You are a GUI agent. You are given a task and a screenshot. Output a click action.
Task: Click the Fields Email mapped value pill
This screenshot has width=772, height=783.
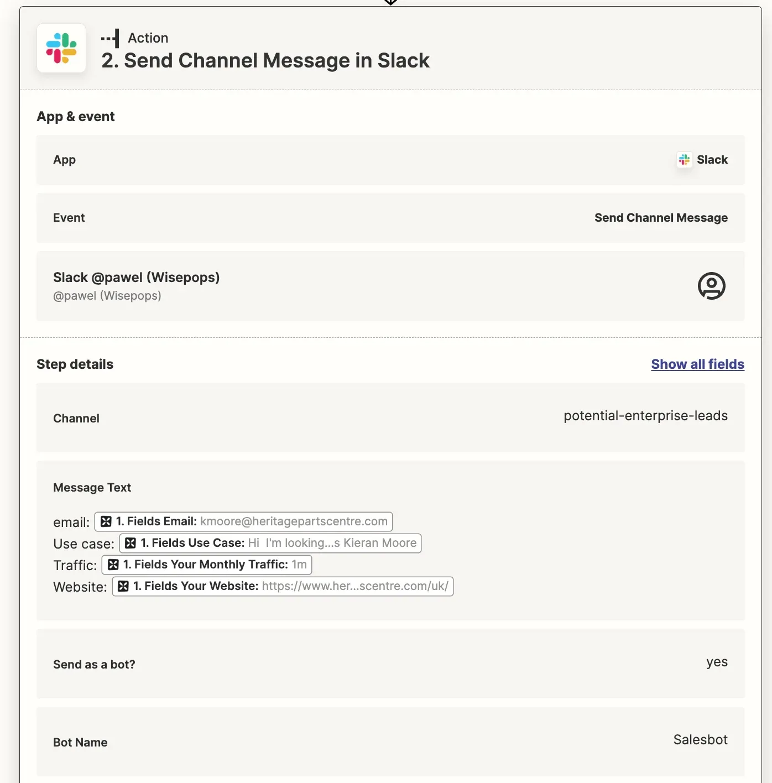[x=243, y=521]
